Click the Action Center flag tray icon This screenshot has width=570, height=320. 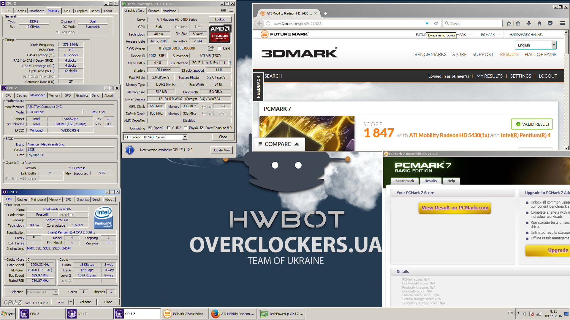coord(532,314)
